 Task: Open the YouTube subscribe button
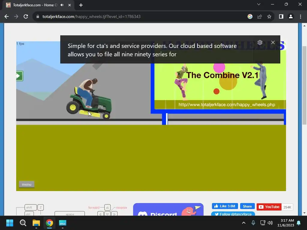(x=269, y=207)
